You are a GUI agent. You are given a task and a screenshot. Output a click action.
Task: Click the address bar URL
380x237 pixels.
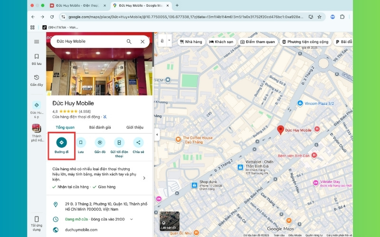[x=186, y=17]
